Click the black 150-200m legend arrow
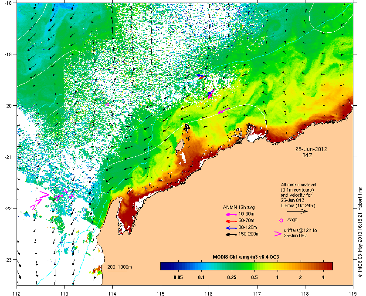This screenshot has height=296, width=366. pyautogui.click(x=231, y=235)
